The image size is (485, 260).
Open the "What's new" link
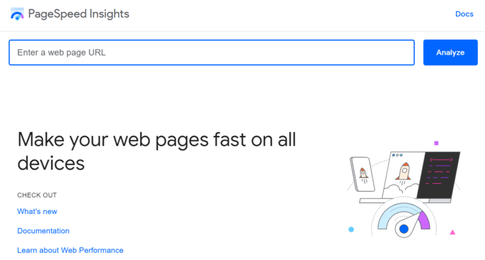(37, 212)
